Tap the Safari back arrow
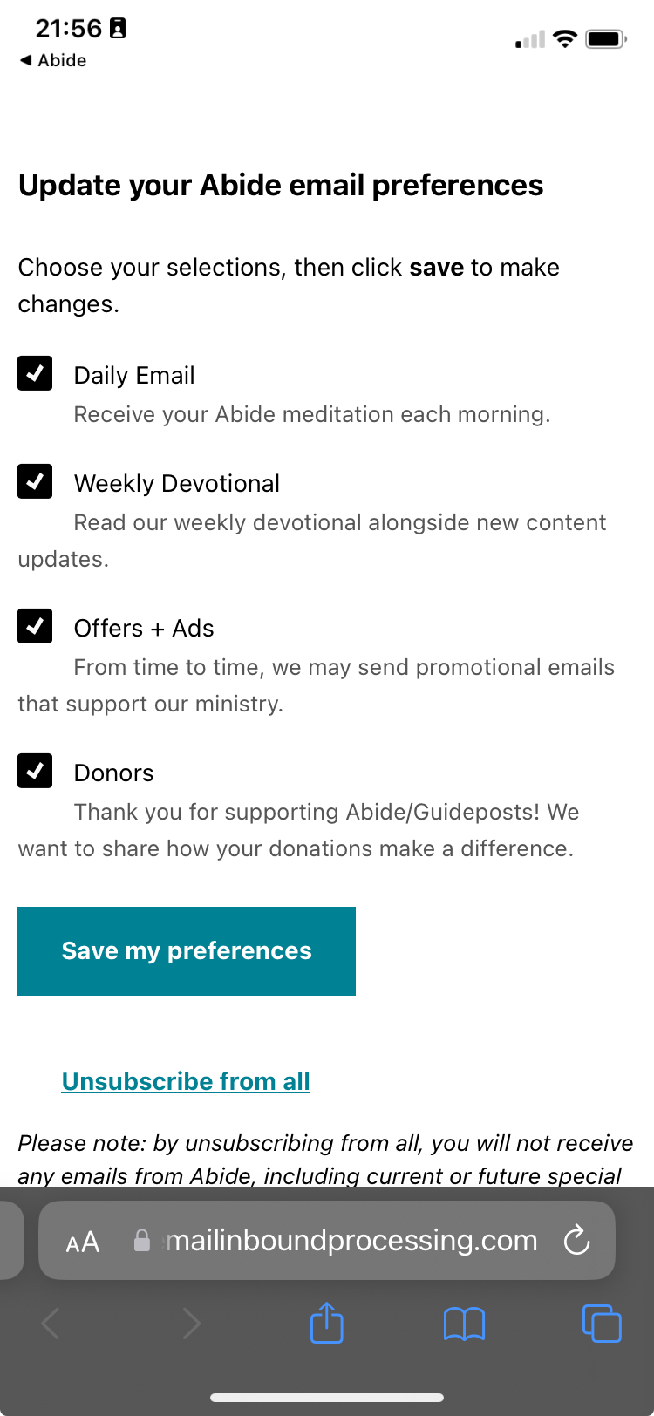Image resolution: width=654 pixels, height=1416 pixels. (51, 1324)
